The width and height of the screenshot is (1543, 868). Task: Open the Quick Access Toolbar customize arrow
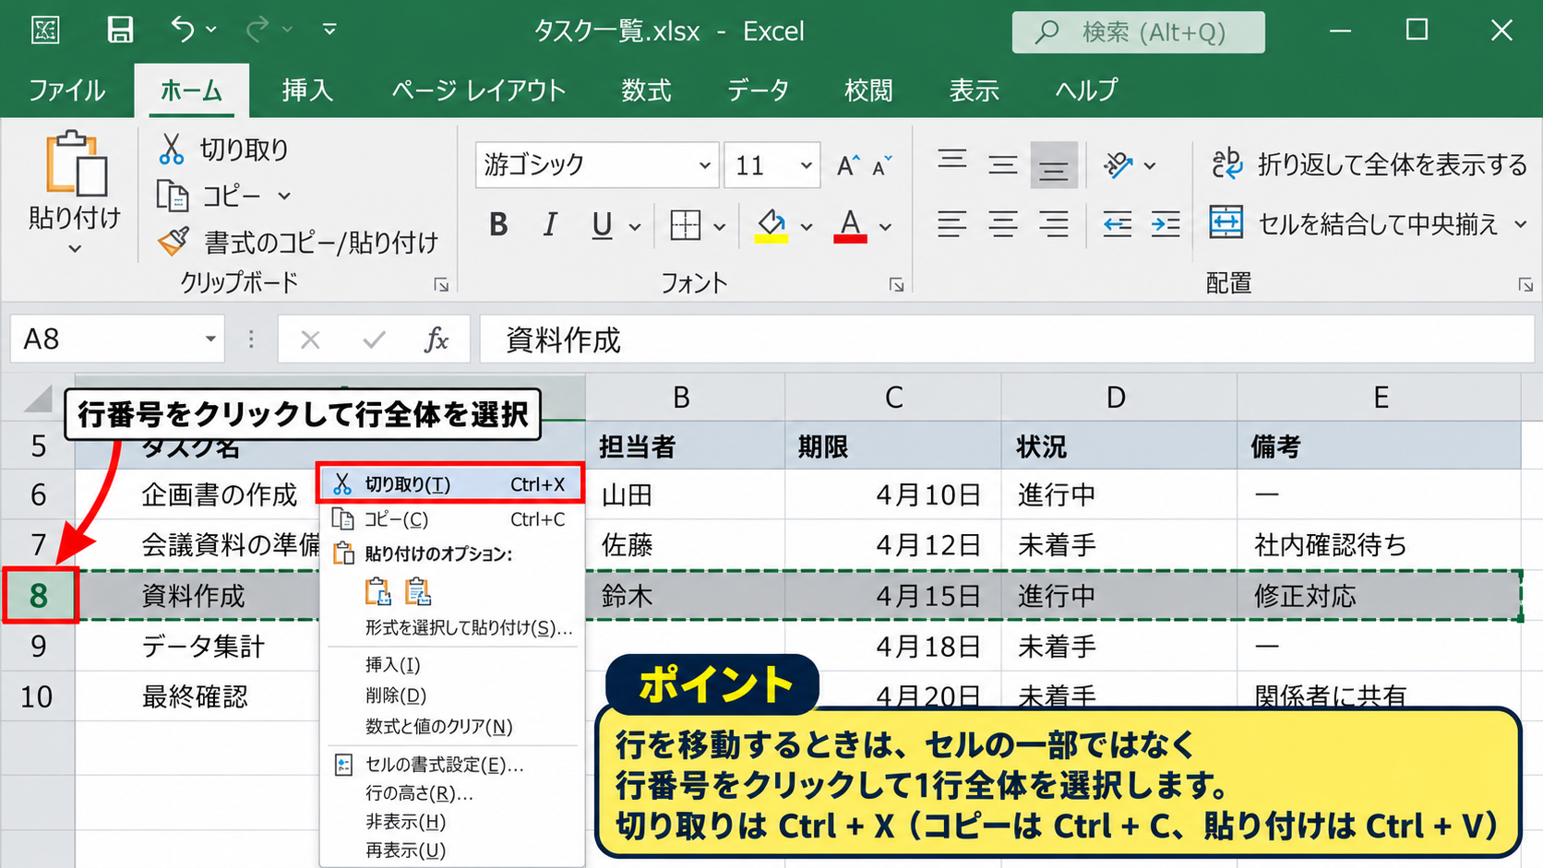click(x=329, y=30)
